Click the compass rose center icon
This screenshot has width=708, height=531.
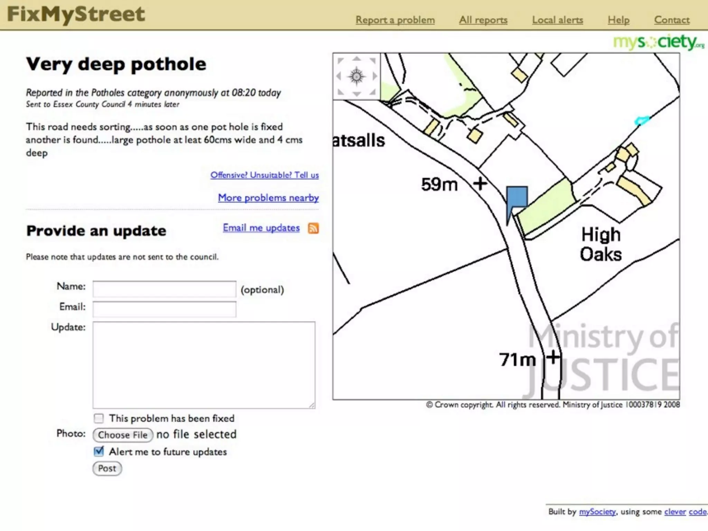tap(356, 76)
